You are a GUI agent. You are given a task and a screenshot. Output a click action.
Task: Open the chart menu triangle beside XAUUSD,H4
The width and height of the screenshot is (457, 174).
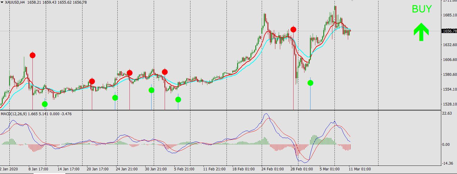[2, 2]
